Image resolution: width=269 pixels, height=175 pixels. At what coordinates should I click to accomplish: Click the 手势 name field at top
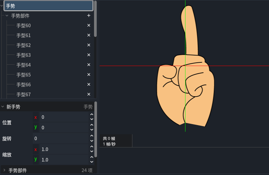click(x=48, y=6)
